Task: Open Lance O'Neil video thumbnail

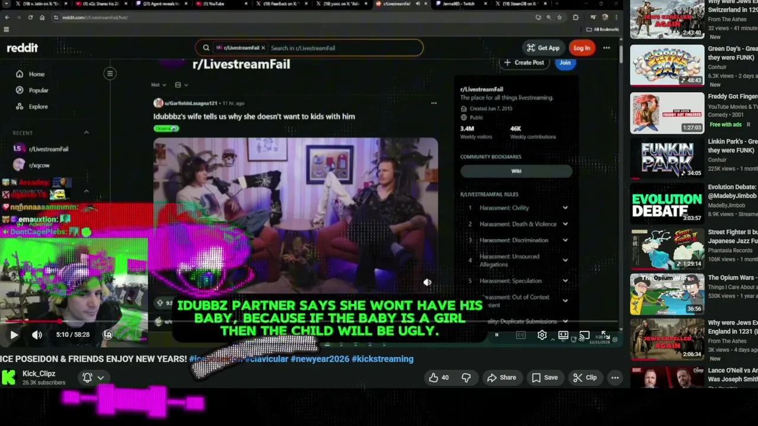Action: click(667, 377)
